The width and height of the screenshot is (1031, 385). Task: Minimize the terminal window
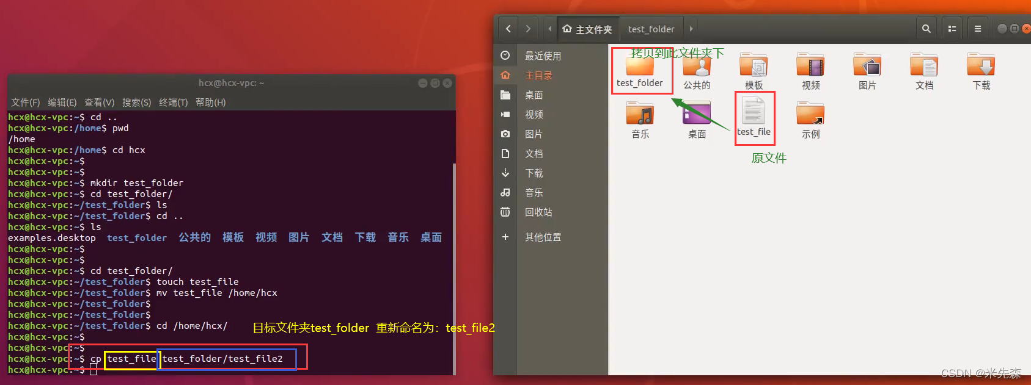(x=423, y=83)
